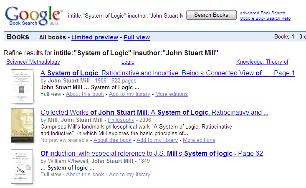Open cover thumbnail of 1906 System of Logic
This screenshot has height=188, width=306.
coord(22,86)
